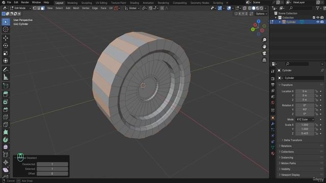
Task: Lock Location X value
Action: (x=317, y=91)
